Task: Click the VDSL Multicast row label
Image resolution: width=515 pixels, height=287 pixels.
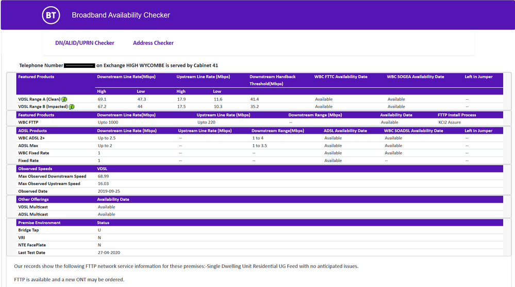Action: pyautogui.click(x=33, y=207)
